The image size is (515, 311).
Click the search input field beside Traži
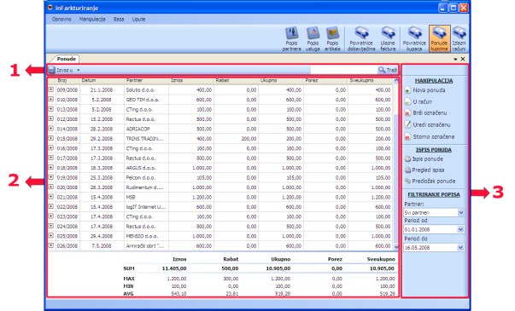343,70
